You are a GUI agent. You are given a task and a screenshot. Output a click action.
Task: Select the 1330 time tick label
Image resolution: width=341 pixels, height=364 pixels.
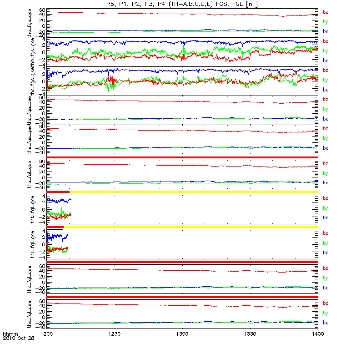coord(251,334)
